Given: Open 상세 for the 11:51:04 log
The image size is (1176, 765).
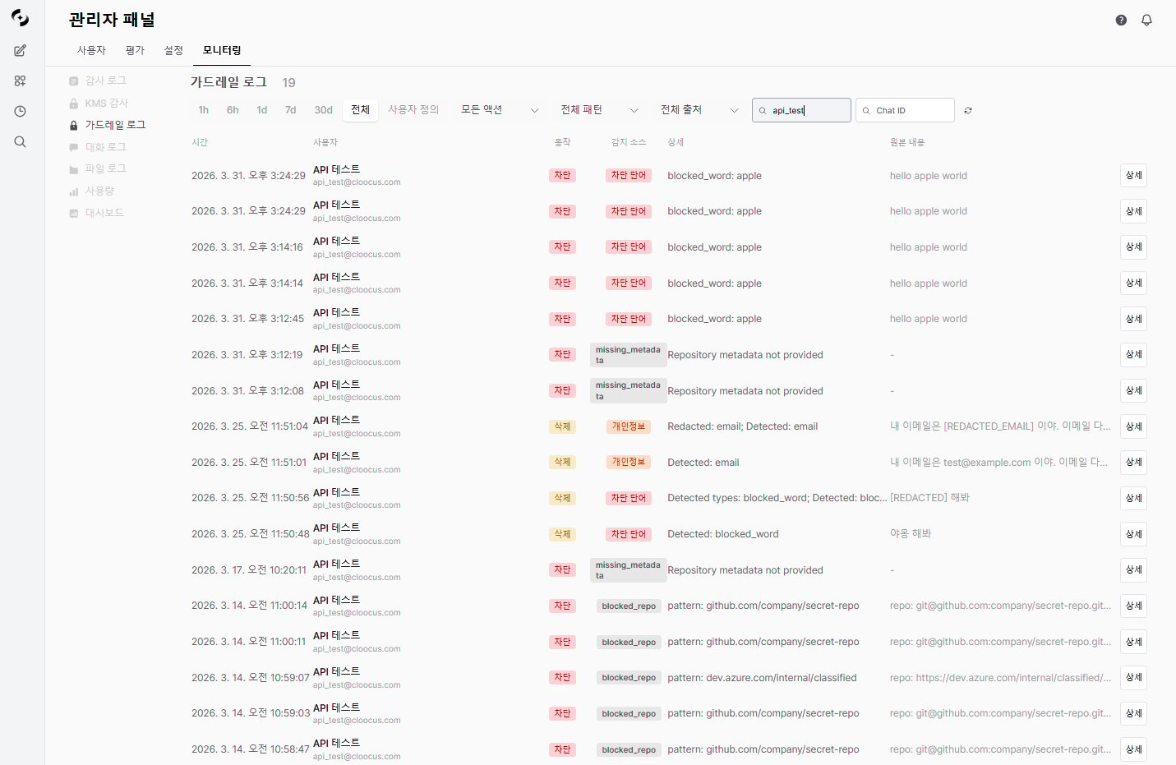Looking at the screenshot, I should [1133, 426].
